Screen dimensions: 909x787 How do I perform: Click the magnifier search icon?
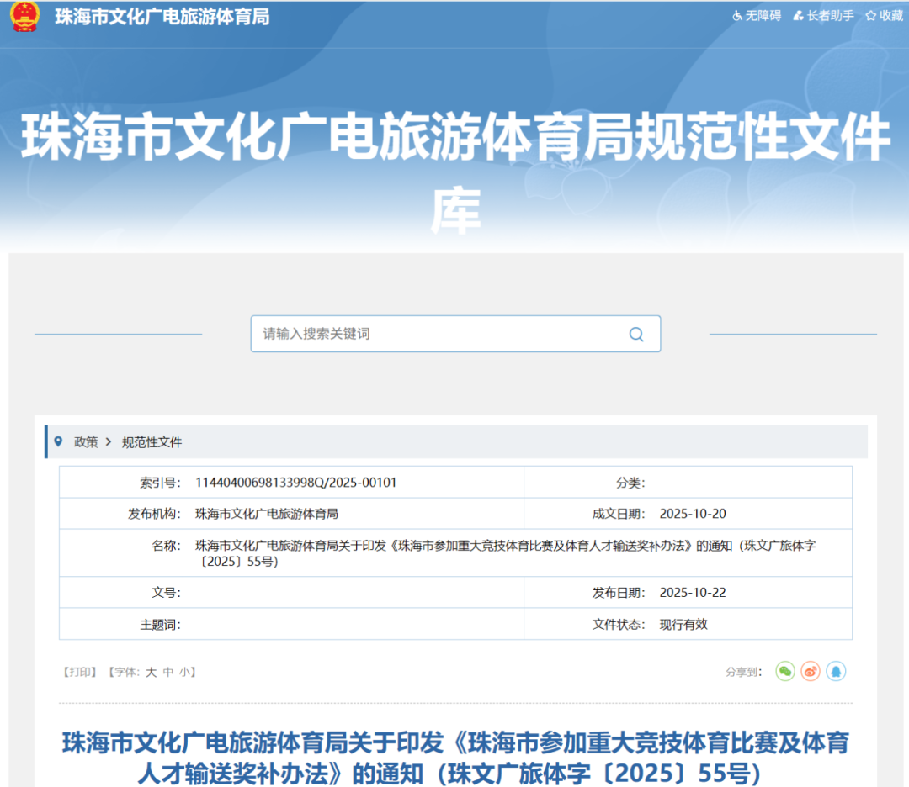click(636, 334)
